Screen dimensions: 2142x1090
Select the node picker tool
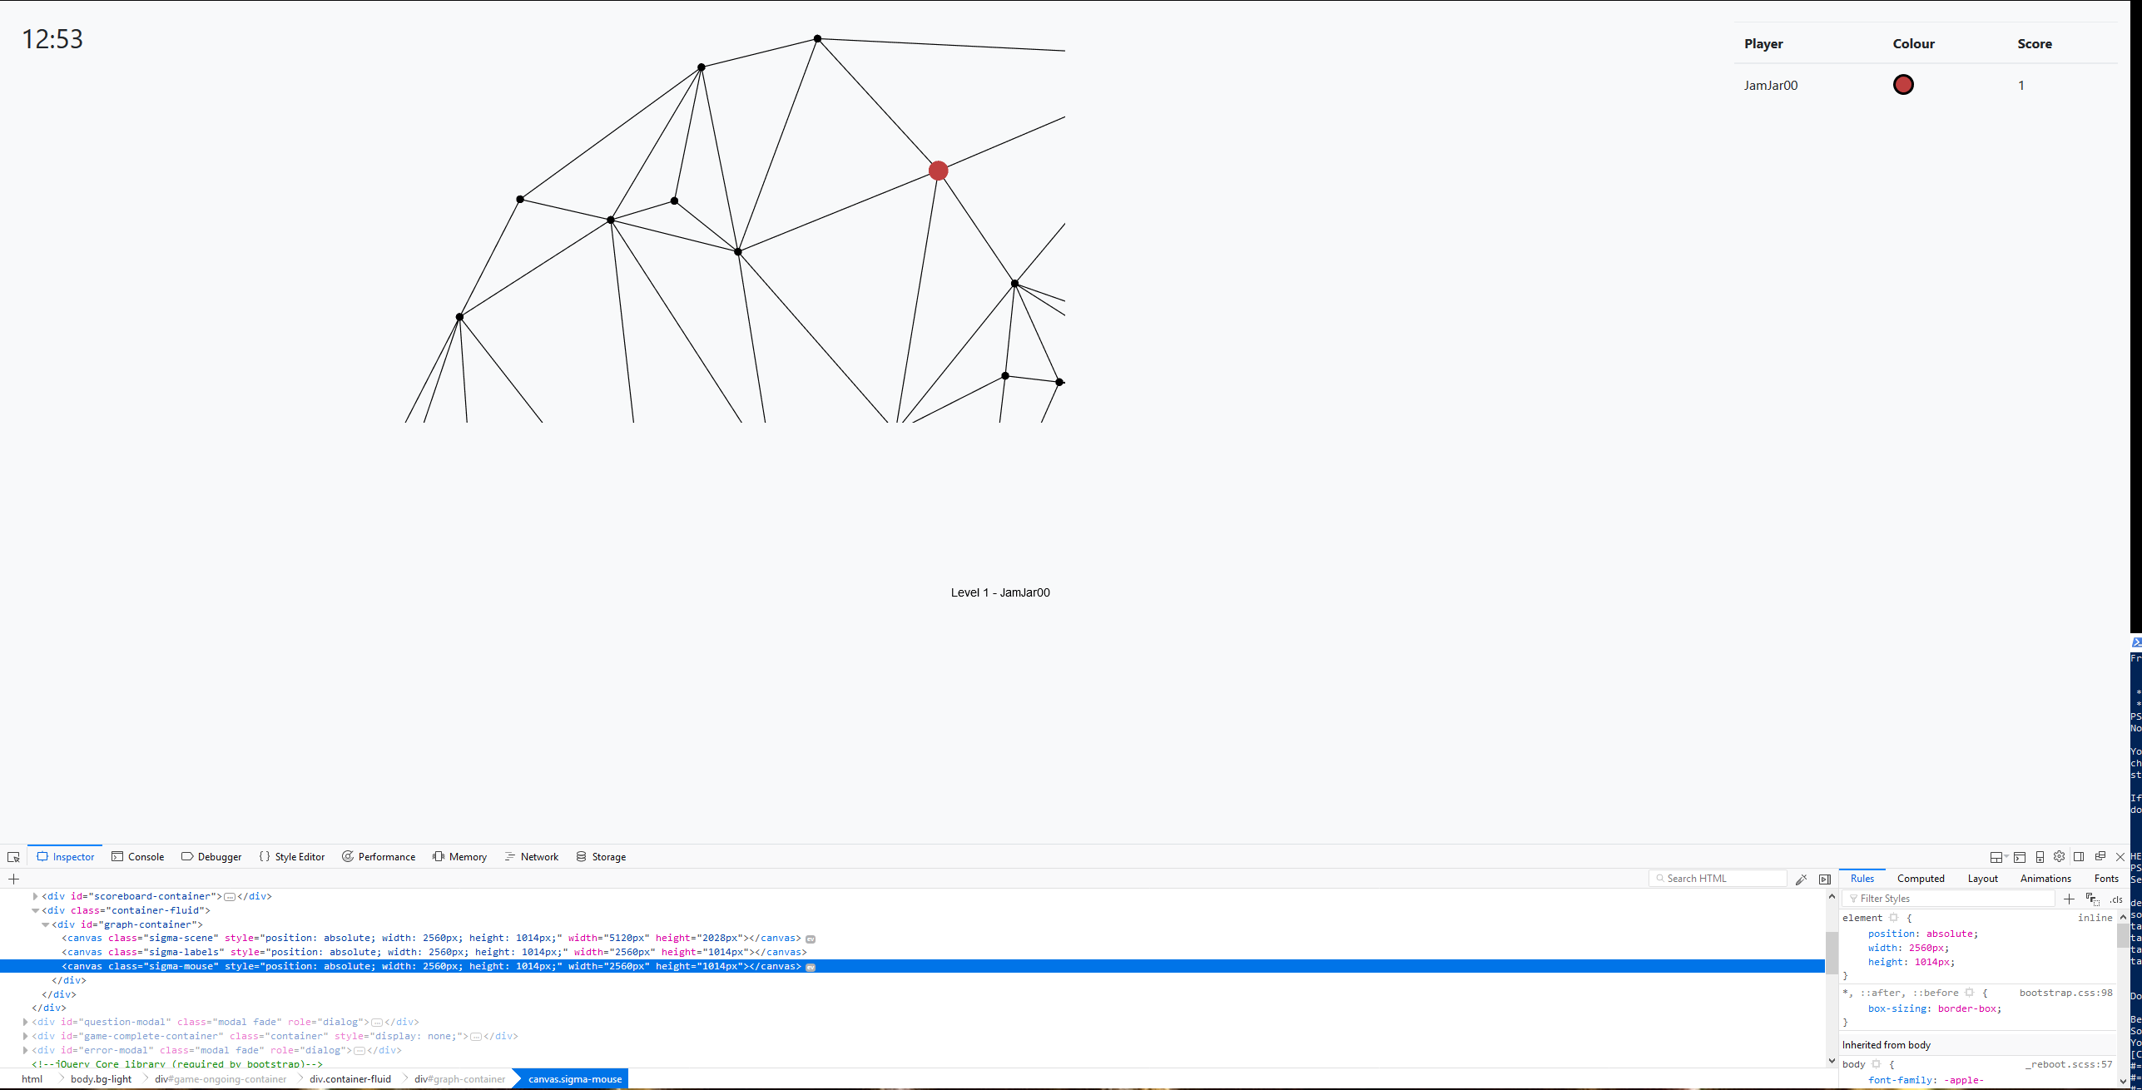tap(13, 856)
